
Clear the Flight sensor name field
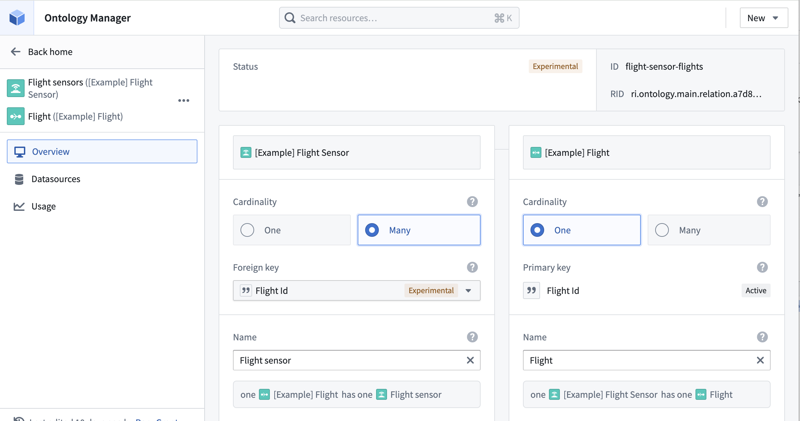[x=470, y=360]
